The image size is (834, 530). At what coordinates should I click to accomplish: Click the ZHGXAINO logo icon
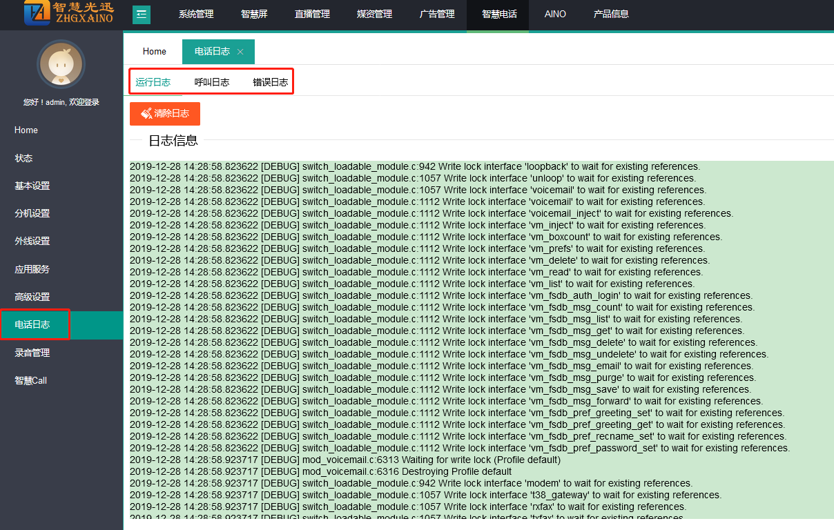[x=37, y=13]
